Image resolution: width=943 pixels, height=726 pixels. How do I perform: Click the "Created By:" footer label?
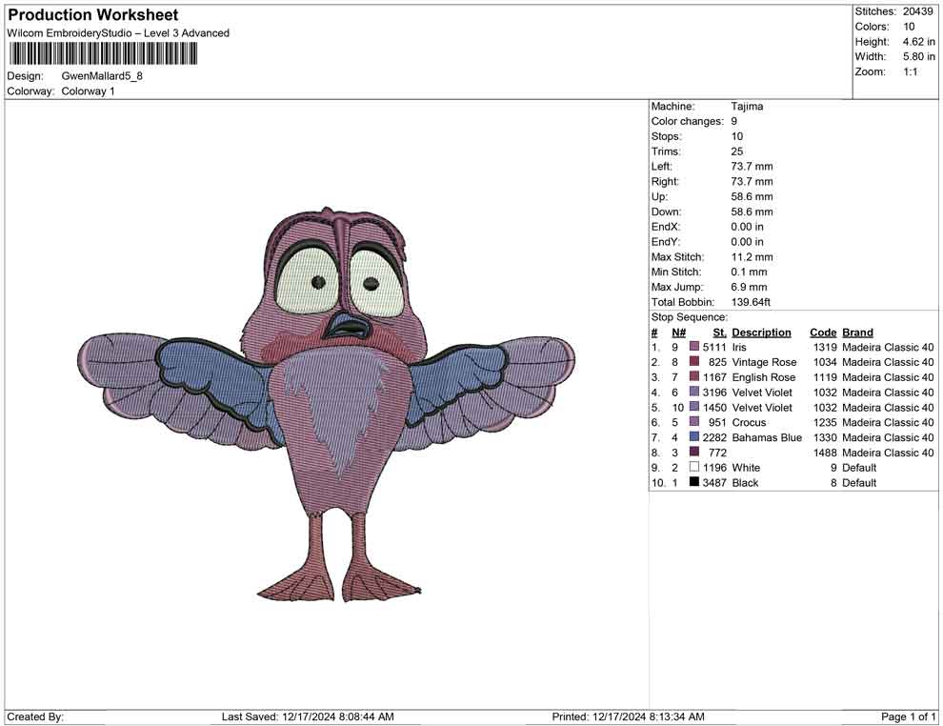tap(35, 716)
